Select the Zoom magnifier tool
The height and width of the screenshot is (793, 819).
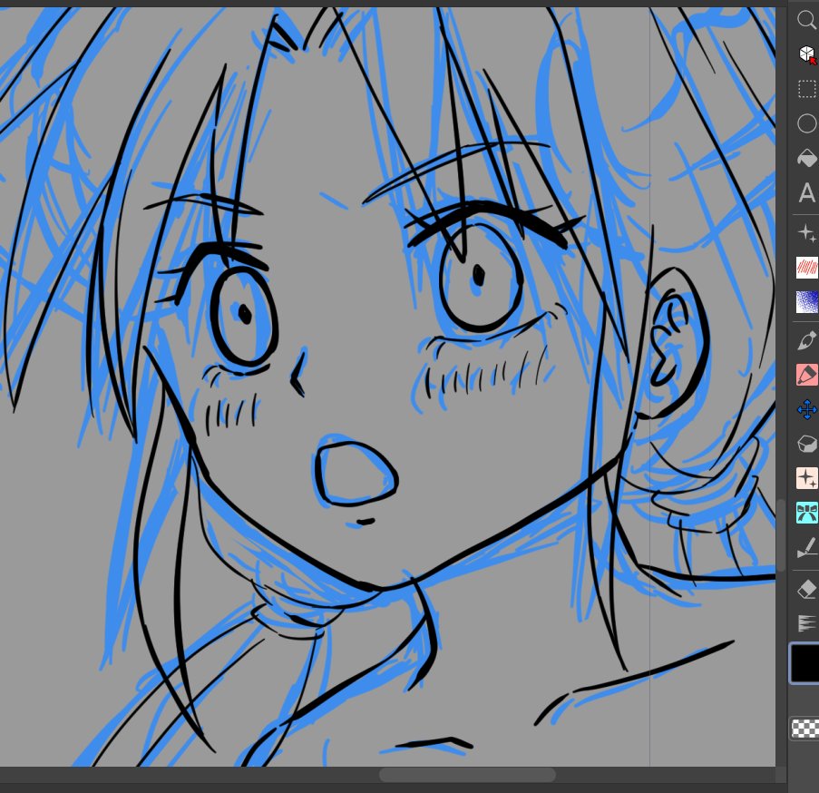click(x=807, y=20)
